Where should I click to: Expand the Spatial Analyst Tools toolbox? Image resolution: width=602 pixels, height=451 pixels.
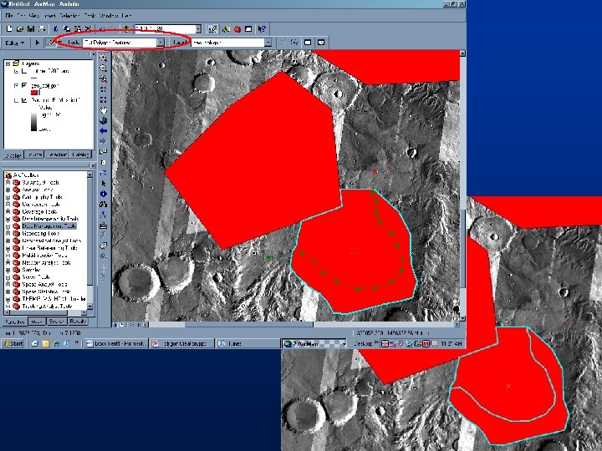[x=8, y=284]
